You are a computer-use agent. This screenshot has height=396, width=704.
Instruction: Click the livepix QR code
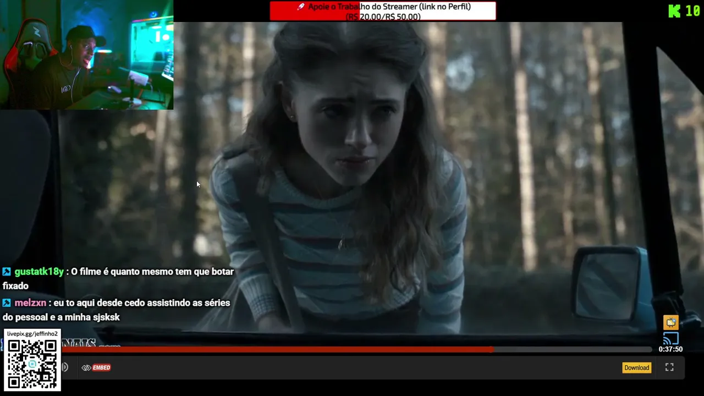(32, 364)
